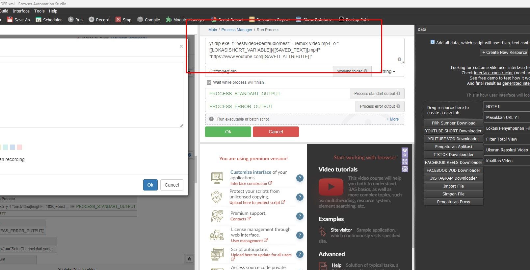Expand the '+ More' options

[x=392, y=119]
